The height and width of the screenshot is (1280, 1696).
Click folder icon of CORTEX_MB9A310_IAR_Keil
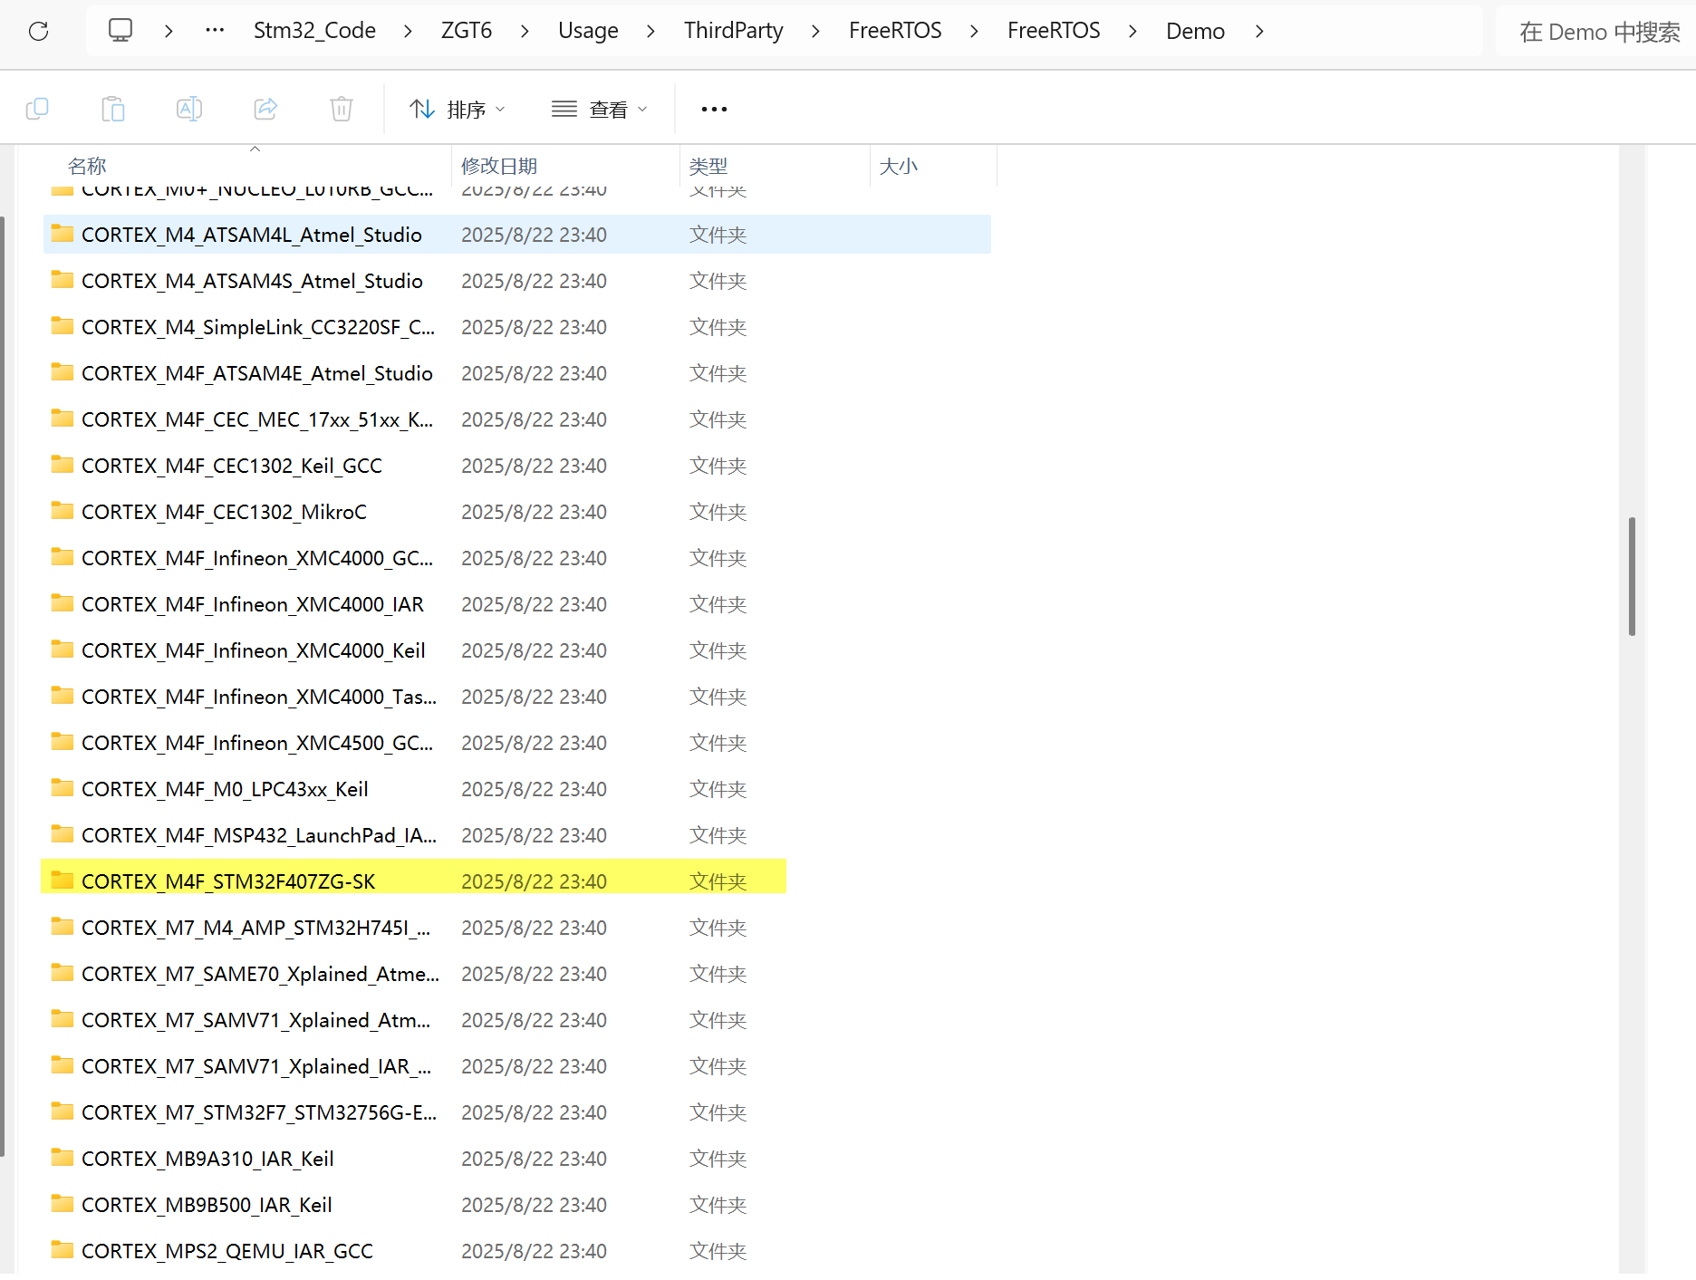pyautogui.click(x=63, y=1158)
